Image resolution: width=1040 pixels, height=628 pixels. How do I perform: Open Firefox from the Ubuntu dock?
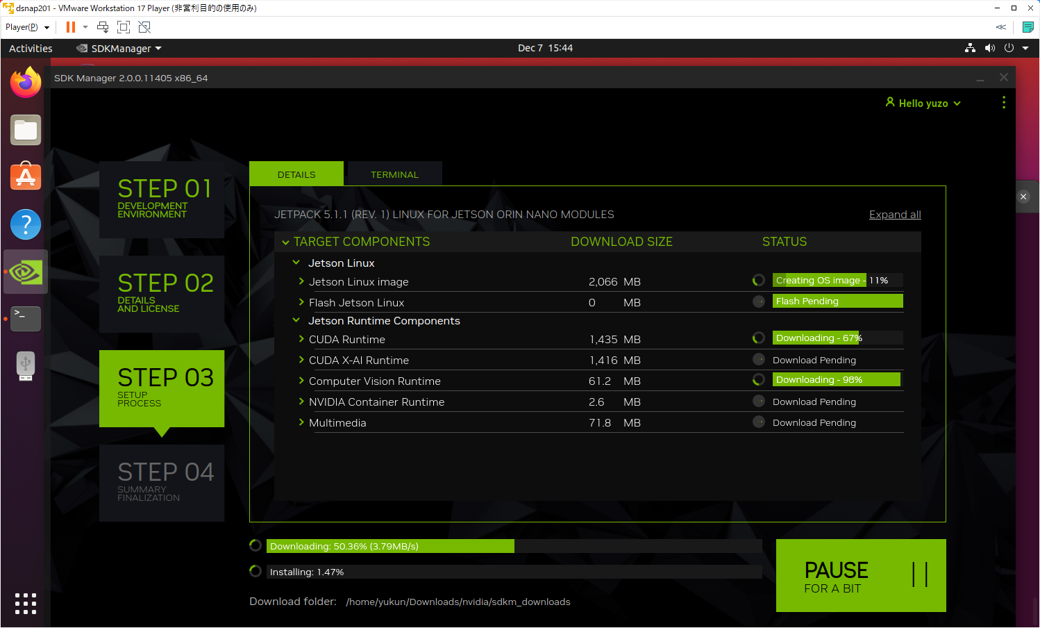(x=26, y=83)
